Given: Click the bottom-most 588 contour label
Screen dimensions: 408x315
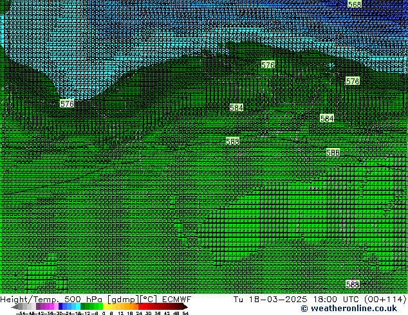Looking at the screenshot, I should pos(352,284).
